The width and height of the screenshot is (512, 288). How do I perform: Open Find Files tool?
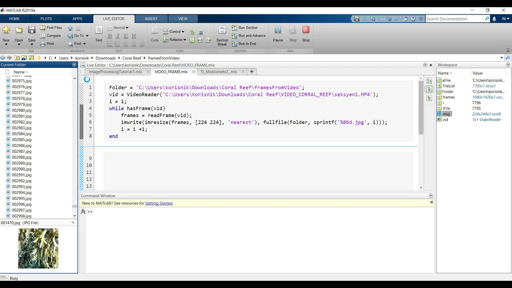click(x=51, y=28)
